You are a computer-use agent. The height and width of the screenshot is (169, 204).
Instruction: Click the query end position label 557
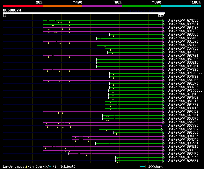[161, 16]
